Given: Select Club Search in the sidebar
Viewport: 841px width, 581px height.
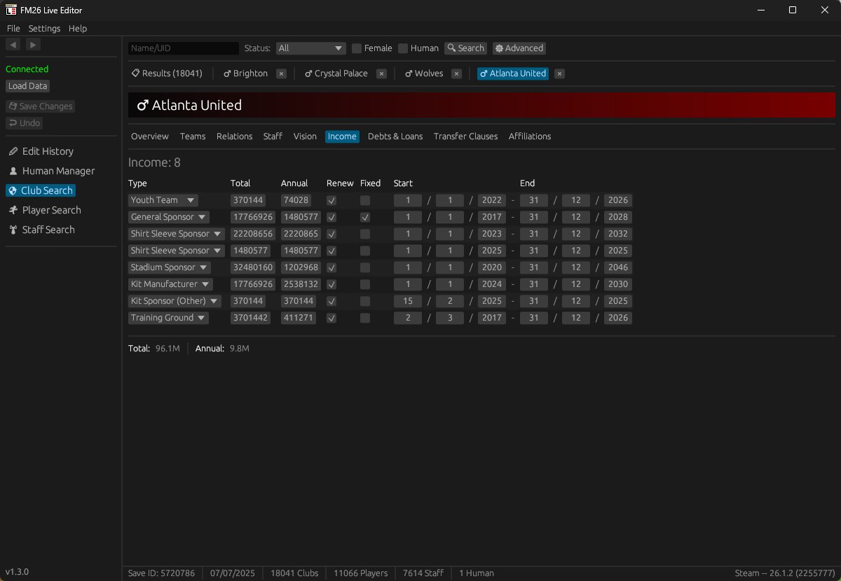Looking at the screenshot, I should pyautogui.click(x=41, y=190).
